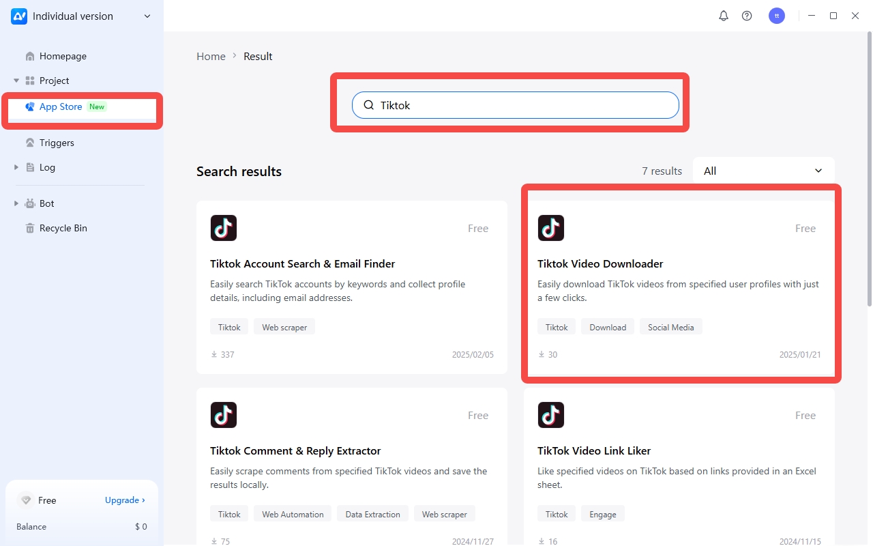
Task: Click date 2025/02/05
Action: click(473, 355)
